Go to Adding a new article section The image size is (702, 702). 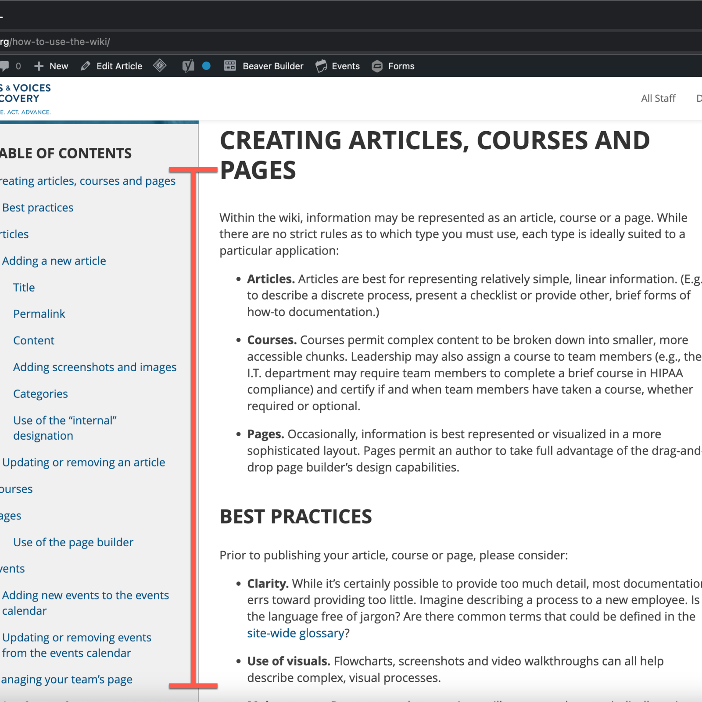[54, 261]
